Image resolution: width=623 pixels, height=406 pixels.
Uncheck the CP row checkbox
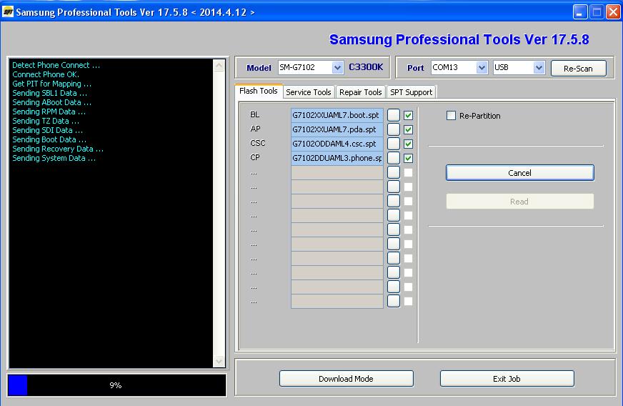click(408, 158)
